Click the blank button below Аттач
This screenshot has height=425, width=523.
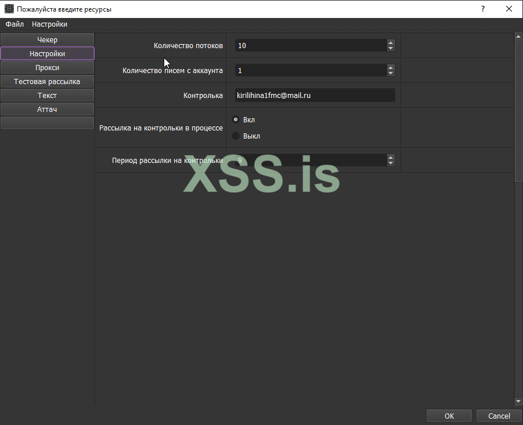[47, 123]
